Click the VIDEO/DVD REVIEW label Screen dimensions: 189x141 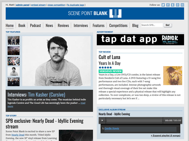click(x=110, y=71)
